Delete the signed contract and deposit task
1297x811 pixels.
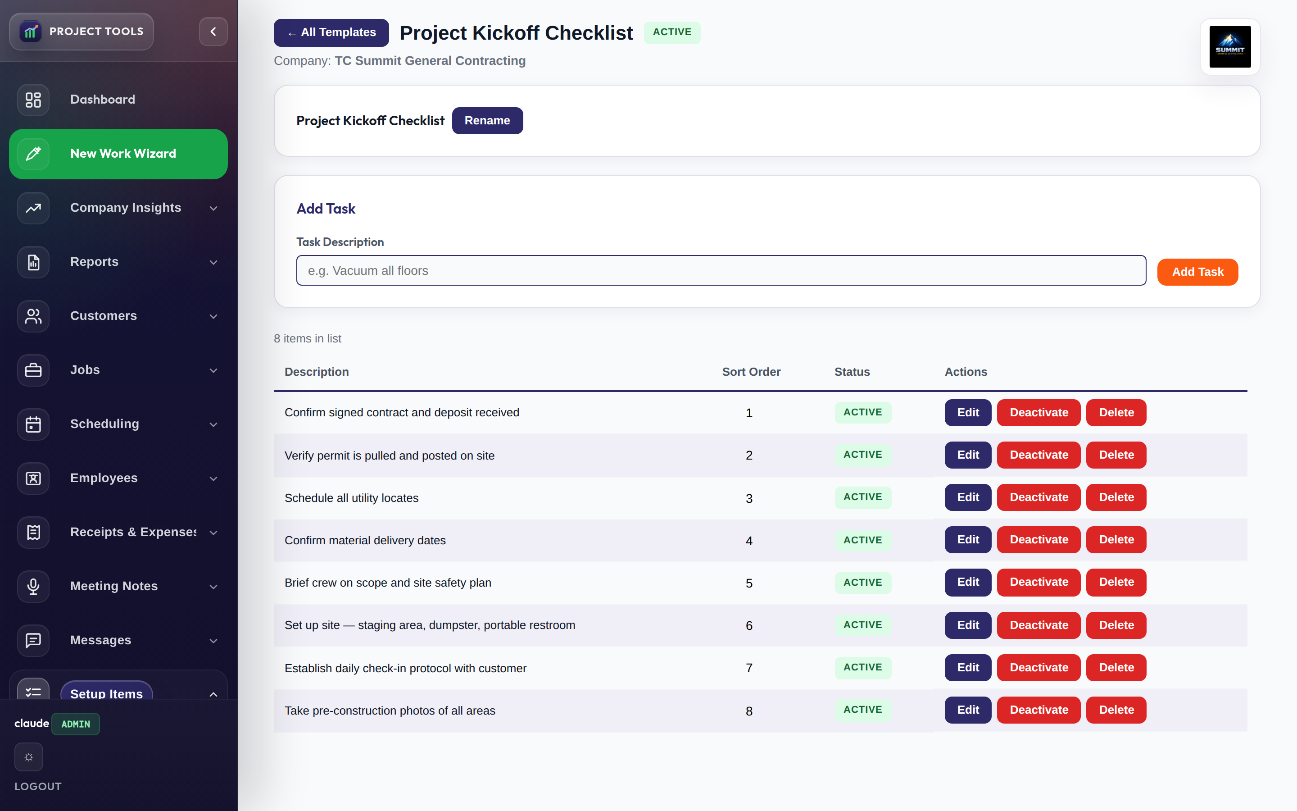pyautogui.click(x=1116, y=412)
